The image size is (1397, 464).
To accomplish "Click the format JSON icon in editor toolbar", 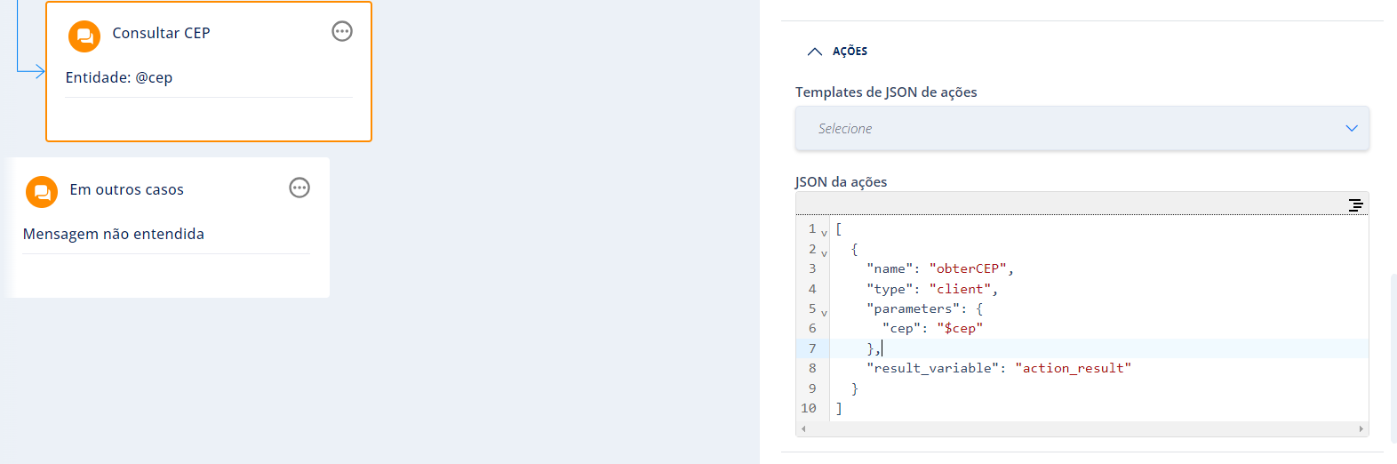I will [x=1355, y=205].
